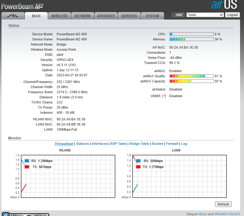Click the TX/RX Chains value 2X2
The image size is (244, 216).
(59, 102)
